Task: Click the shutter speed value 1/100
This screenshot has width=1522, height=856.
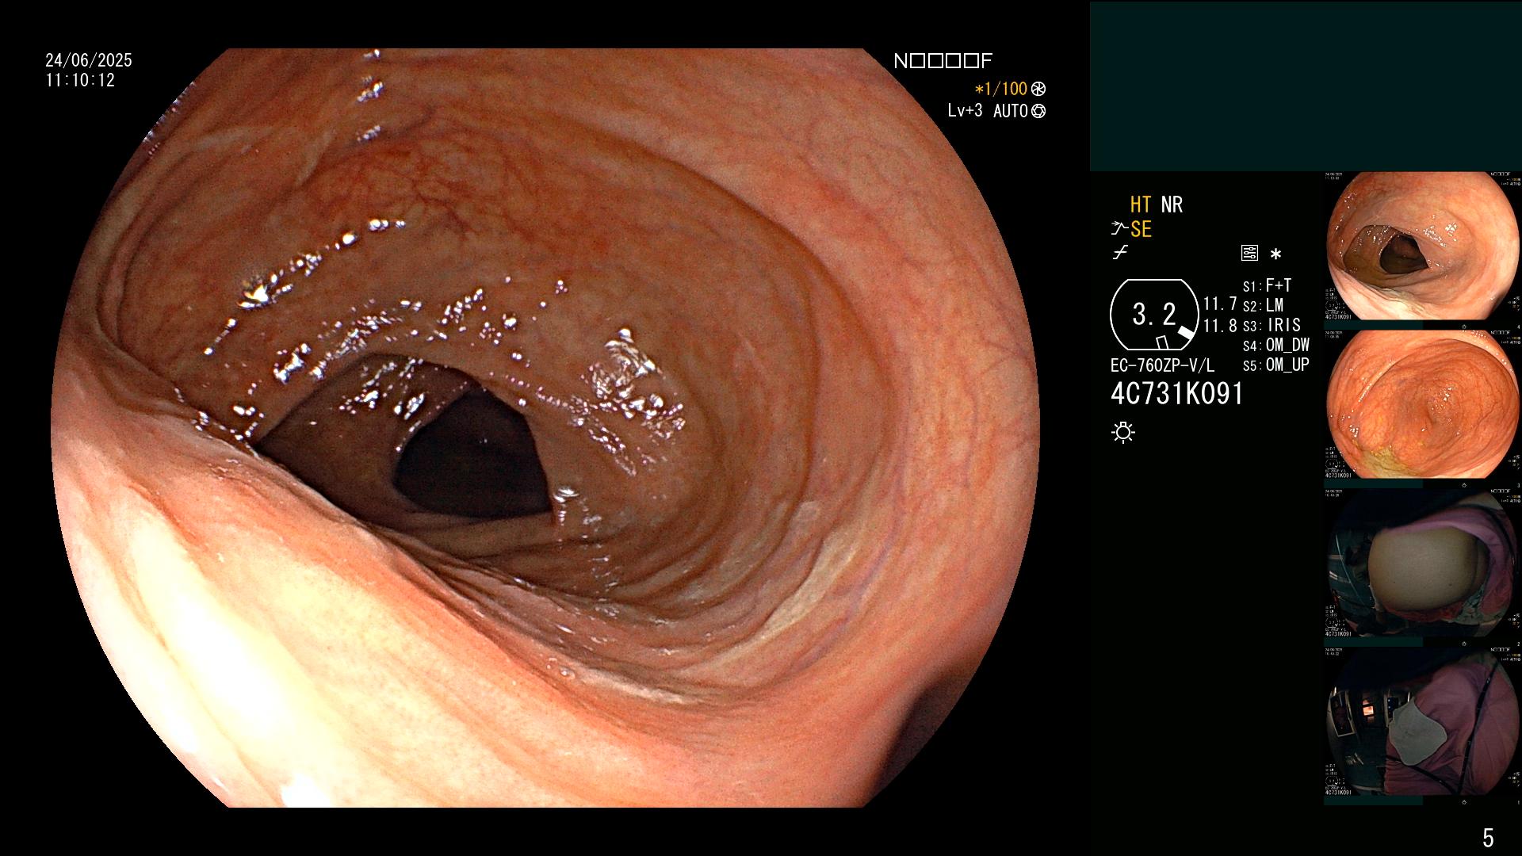Action: click(x=1005, y=89)
